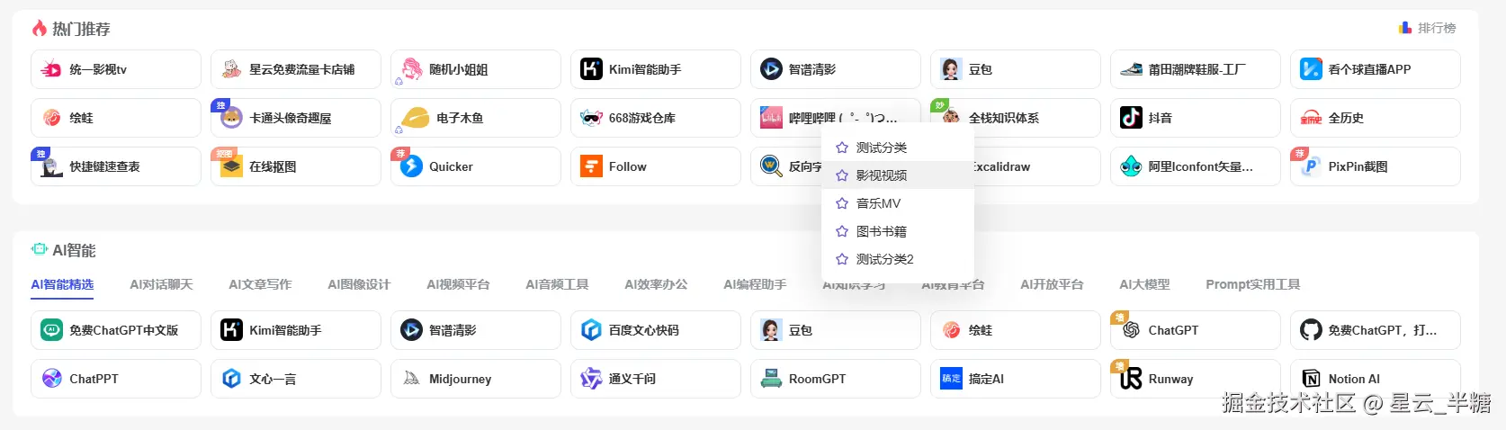Open the 668游戏仓库 card
1506x430 pixels.
[x=656, y=118]
